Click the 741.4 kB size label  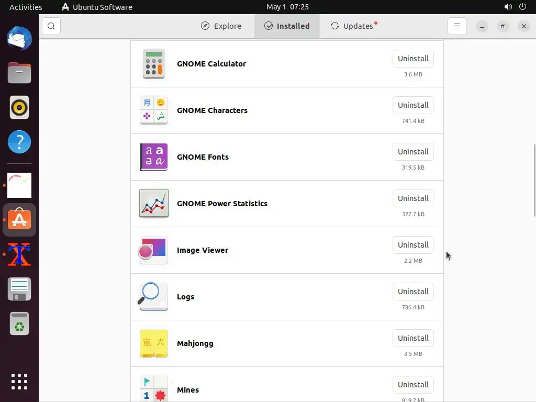coord(413,121)
